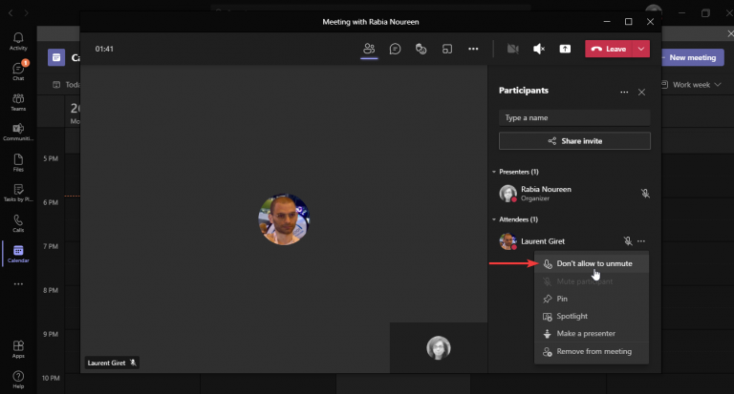Viewport: 734px width, 394px height.
Task: Click the Share invite button
Action: point(574,140)
